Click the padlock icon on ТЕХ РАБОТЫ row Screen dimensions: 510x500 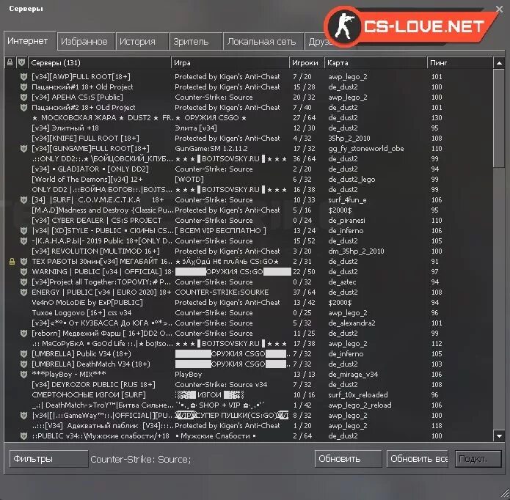click(12, 262)
